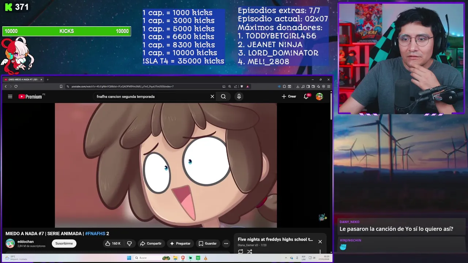Open the VLC cone icon on the taskbar
The height and width of the screenshot is (263, 468).
pos(205,258)
